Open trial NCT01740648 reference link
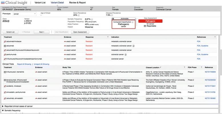The height and width of the screenshot is (114, 222). click(x=210, y=72)
